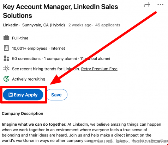Click the Company Description heading
The image size is (168, 145).
pyautogui.click(x=23, y=114)
